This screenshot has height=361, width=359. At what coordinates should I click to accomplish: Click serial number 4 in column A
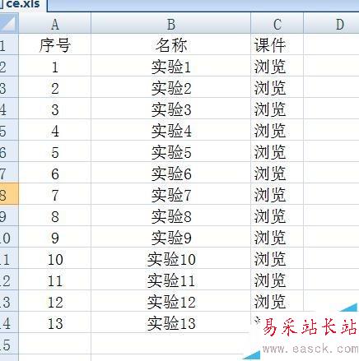coord(55,131)
